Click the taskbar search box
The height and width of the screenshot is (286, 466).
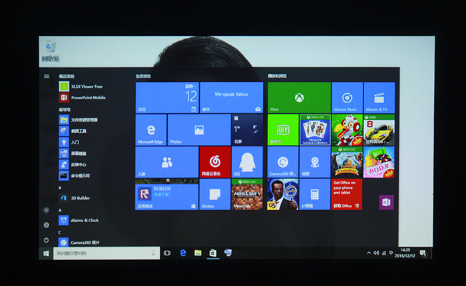pos(105,253)
